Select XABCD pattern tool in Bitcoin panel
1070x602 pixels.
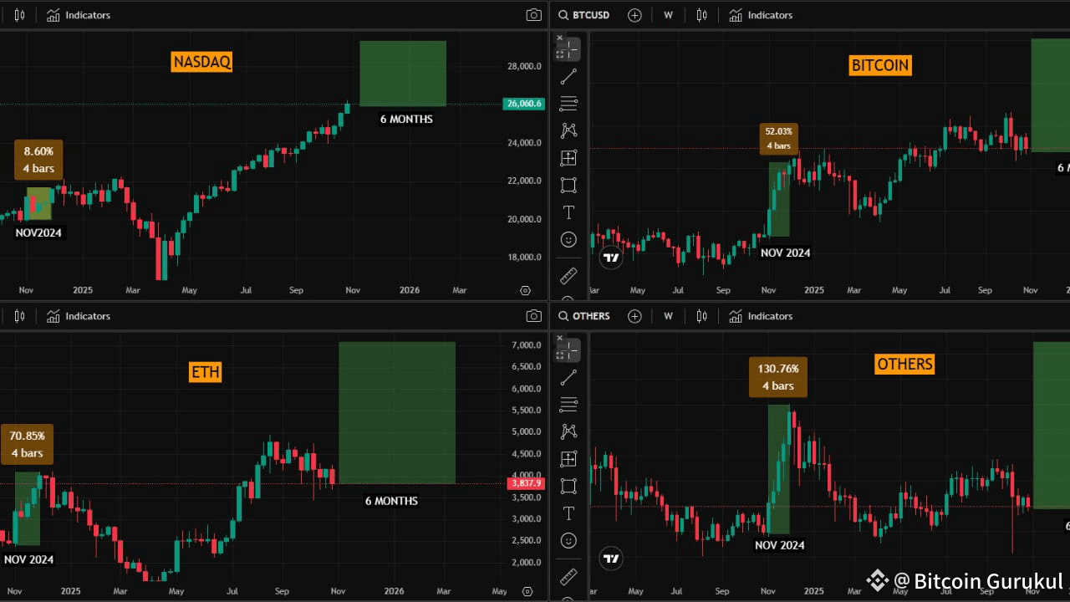[568, 130]
